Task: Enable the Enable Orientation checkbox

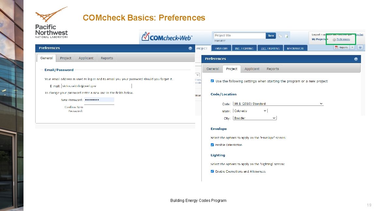Action: coord(212,145)
